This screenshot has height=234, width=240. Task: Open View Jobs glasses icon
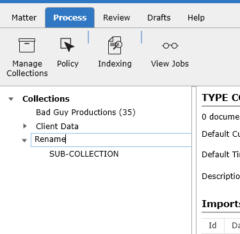(x=170, y=45)
